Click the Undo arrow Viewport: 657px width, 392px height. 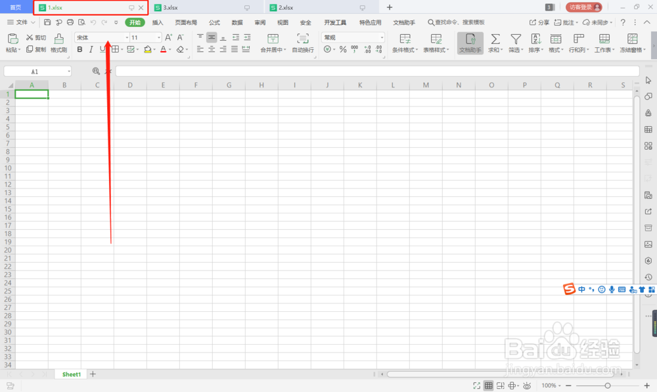tap(93, 22)
